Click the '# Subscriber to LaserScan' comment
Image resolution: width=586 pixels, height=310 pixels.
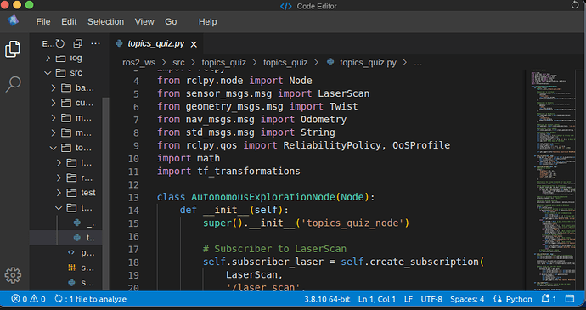[274, 249]
